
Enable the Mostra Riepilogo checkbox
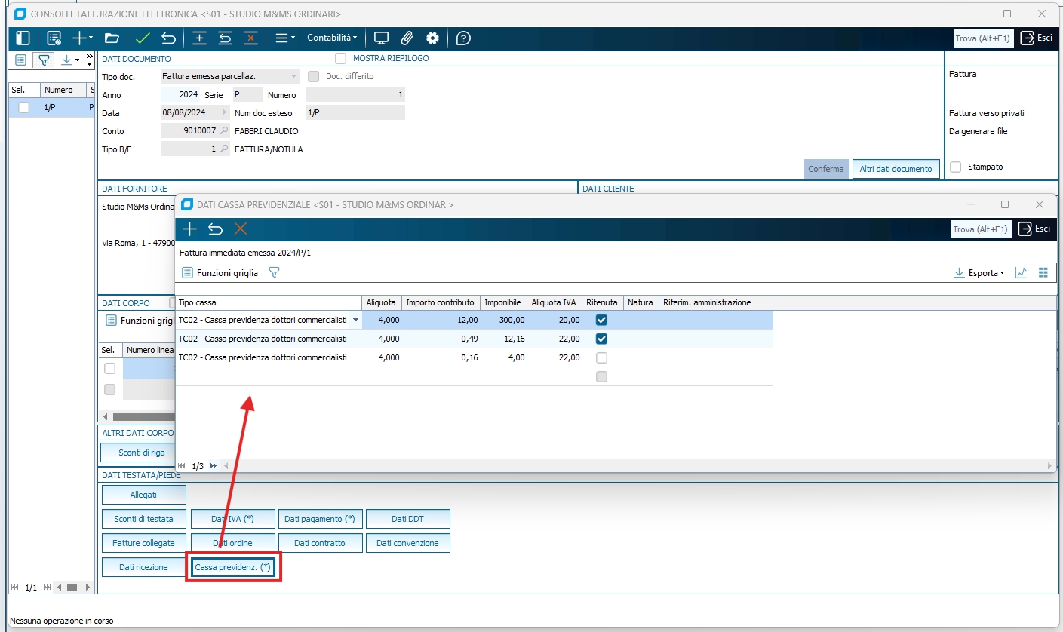point(341,58)
